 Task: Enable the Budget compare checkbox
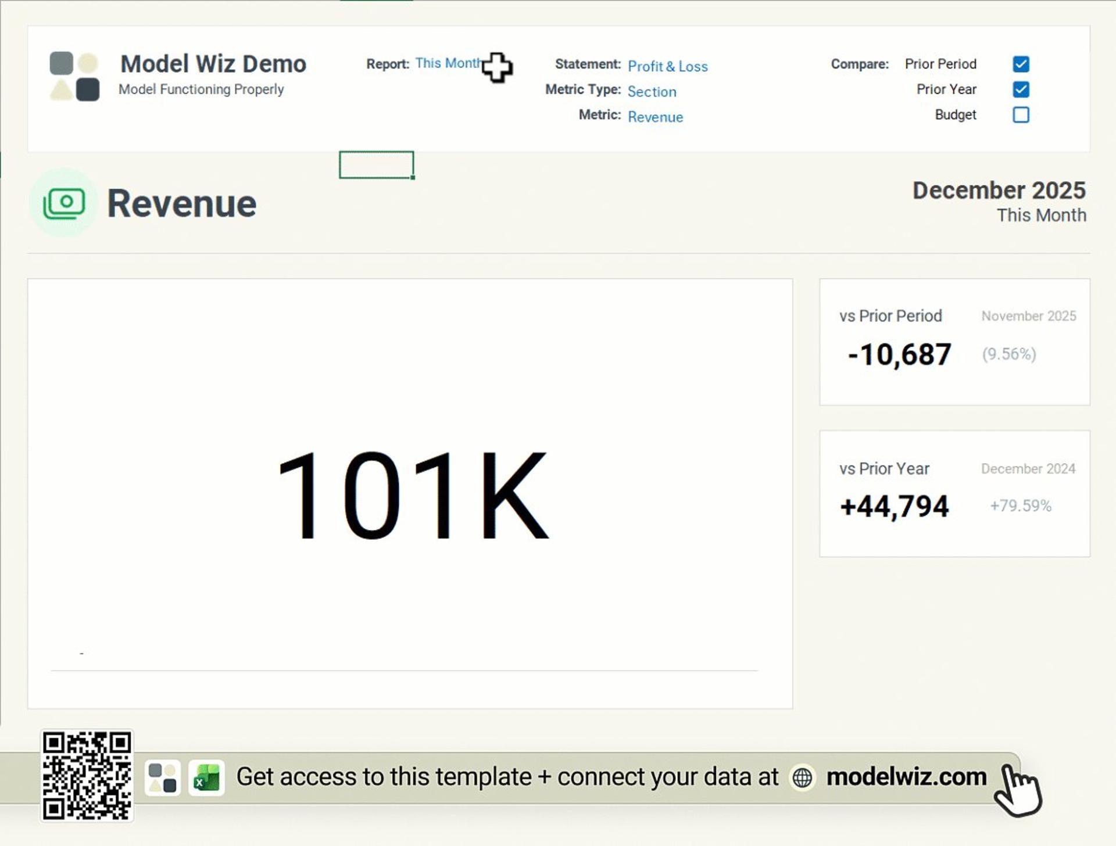click(1021, 115)
